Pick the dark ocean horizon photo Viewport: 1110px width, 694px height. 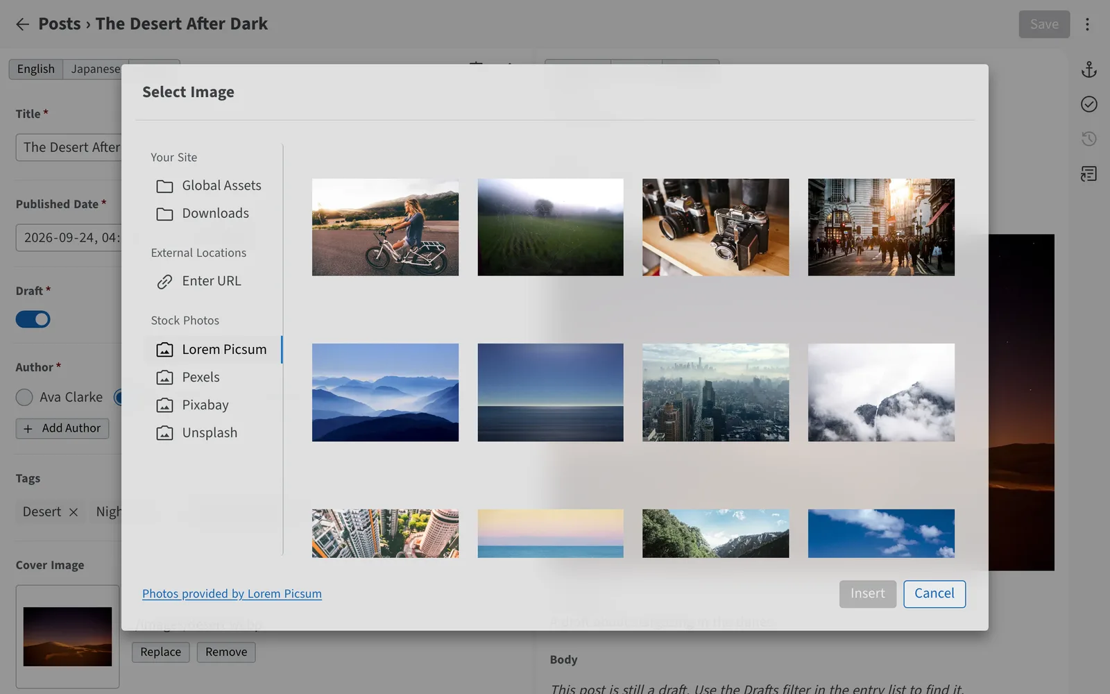point(550,392)
